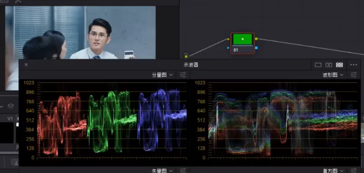Open the 波形图 scope type dropdown

[333, 75]
